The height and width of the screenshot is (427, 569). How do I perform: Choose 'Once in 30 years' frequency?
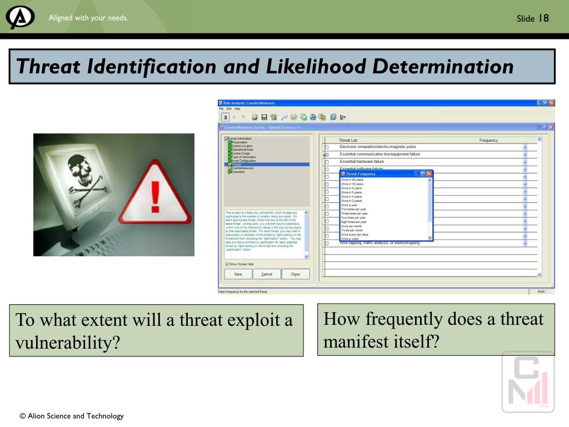pos(352,184)
